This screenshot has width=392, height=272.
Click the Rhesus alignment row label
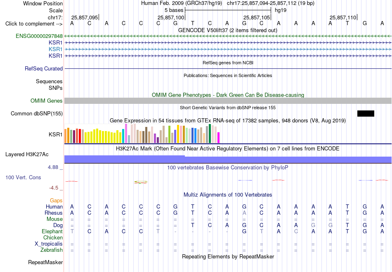[54, 213]
